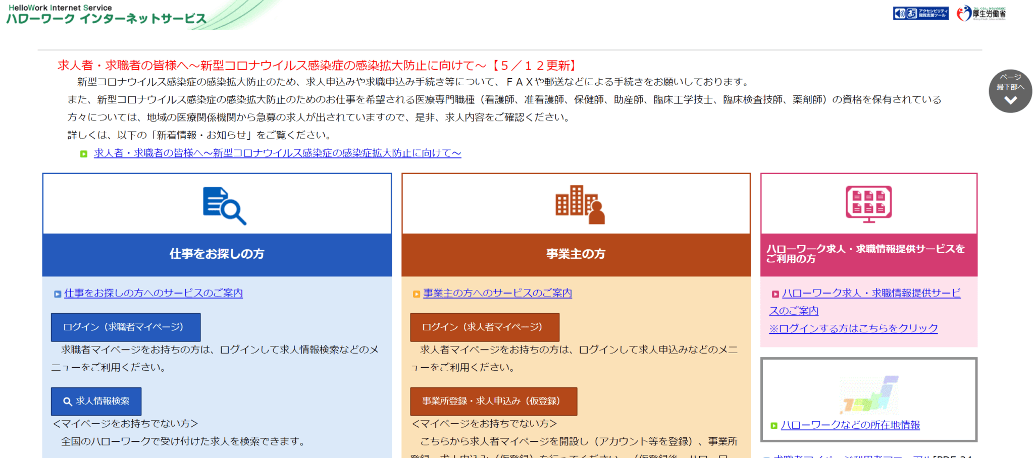Click the orange building and person icon
The image size is (1034, 458).
coord(580,204)
